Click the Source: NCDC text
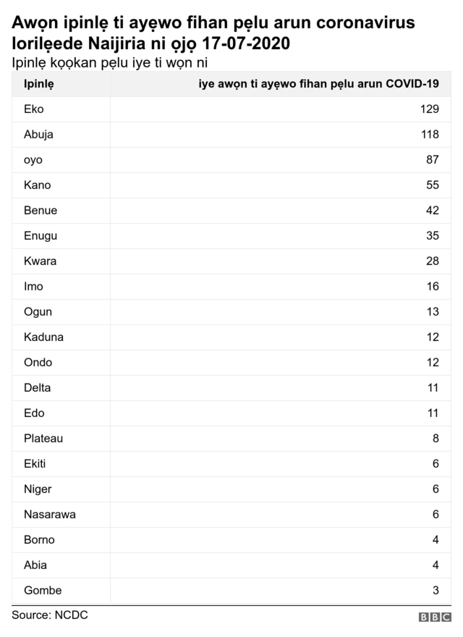This screenshot has width=463, height=637. 50,615
